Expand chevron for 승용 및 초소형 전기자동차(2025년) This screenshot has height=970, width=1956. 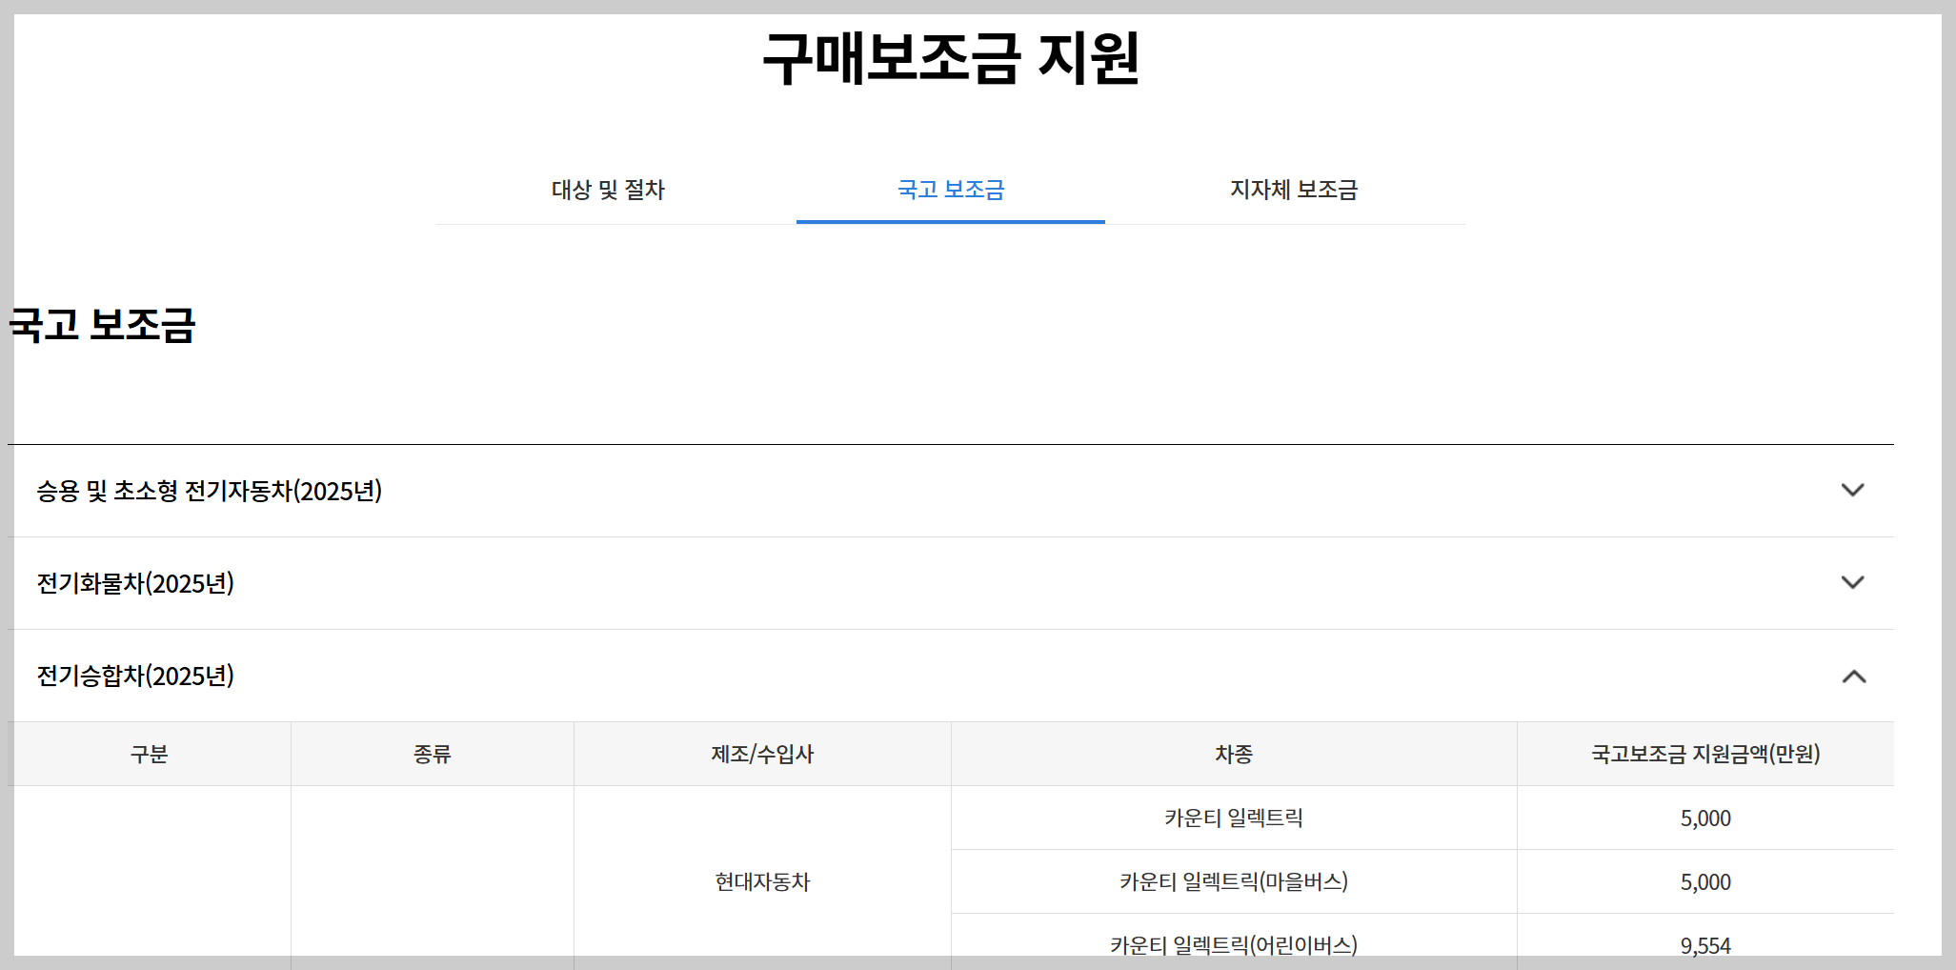[x=1853, y=490]
